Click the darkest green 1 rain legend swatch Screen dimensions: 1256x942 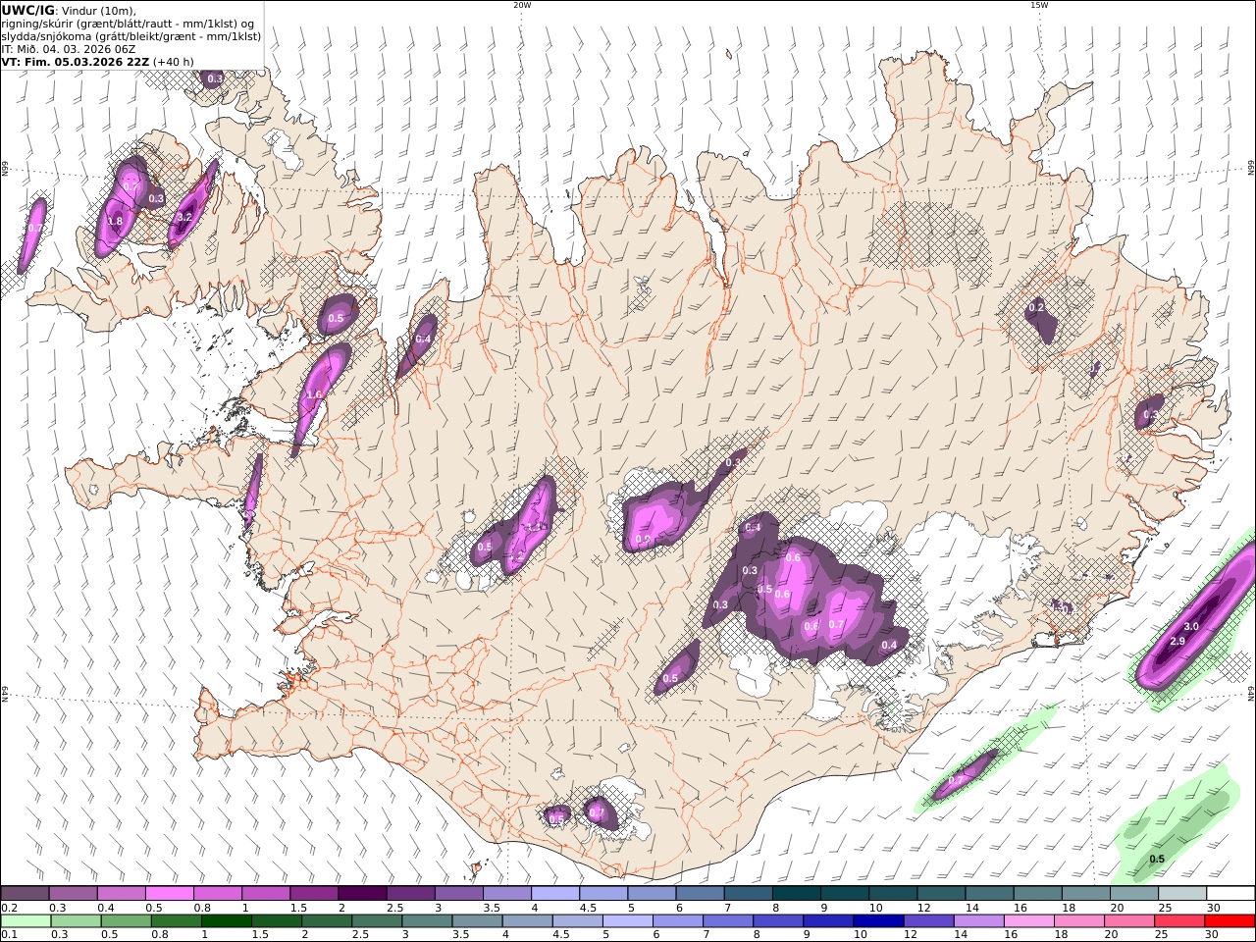tap(227, 920)
